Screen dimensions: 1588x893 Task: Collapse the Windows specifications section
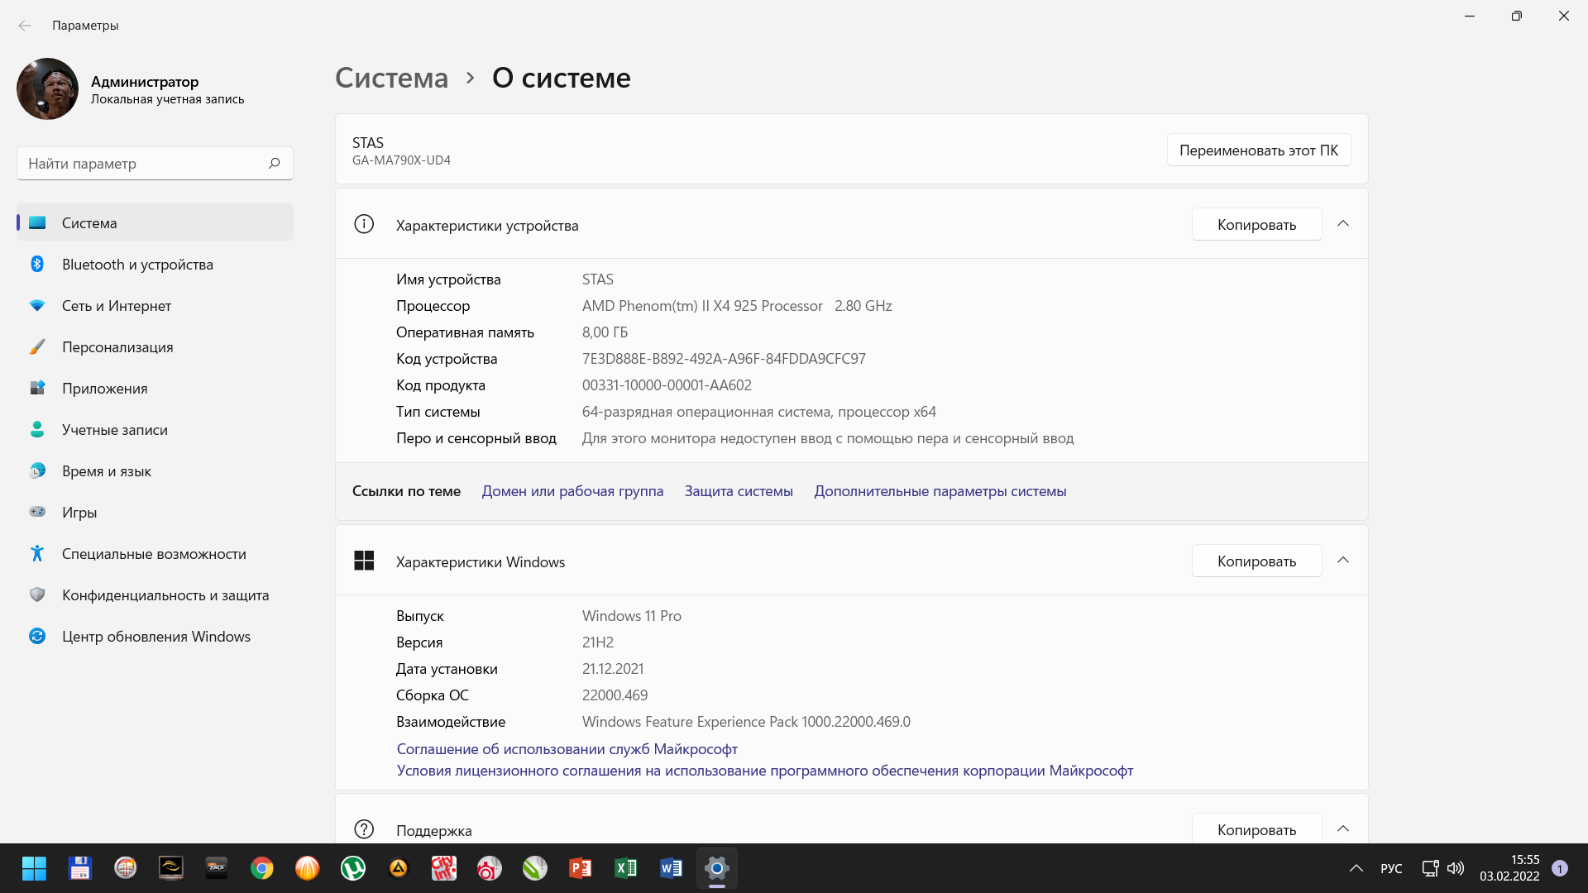point(1343,561)
